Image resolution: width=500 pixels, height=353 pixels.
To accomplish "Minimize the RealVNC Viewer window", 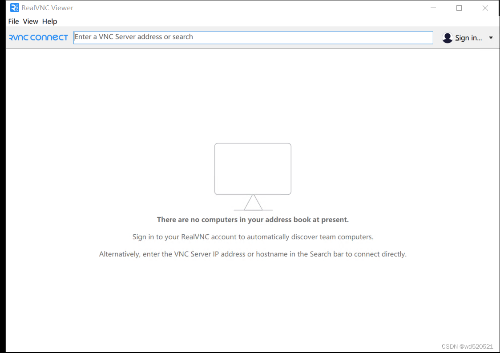I will [x=433, y=8].
